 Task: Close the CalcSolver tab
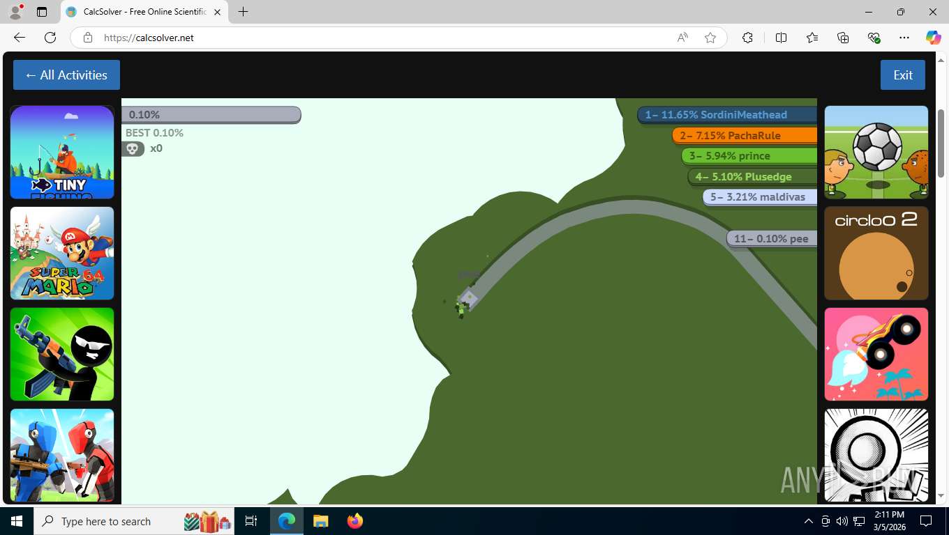click(218, 12)
